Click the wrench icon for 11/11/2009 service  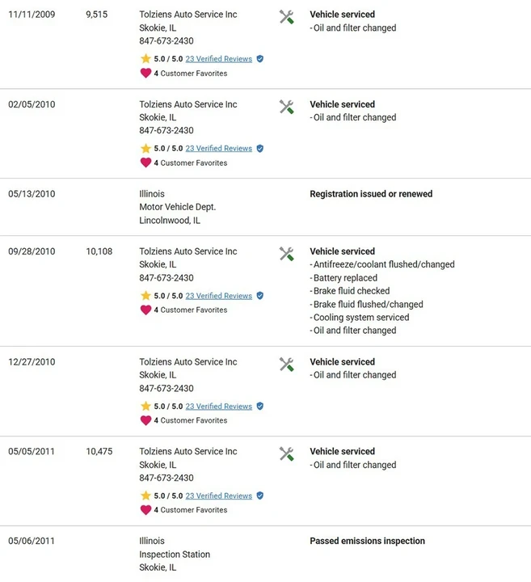286,17
